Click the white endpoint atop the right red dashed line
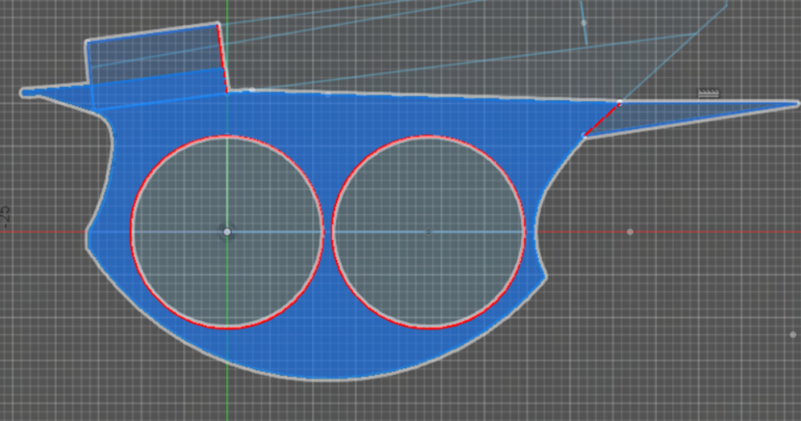Screen dimensions: 801x421 tap(620, 102)
